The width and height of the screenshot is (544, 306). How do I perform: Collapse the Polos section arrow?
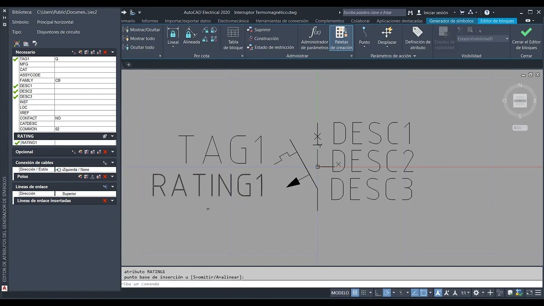[113, 176]
